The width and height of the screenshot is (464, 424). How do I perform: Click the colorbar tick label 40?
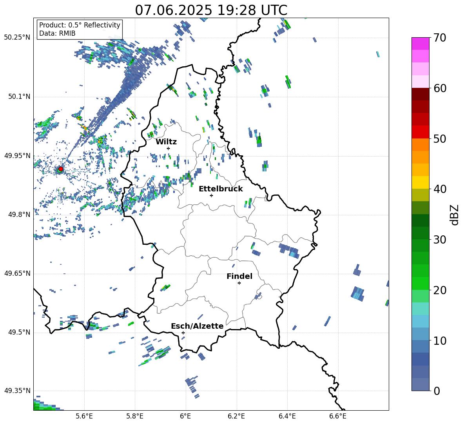[440, 189]
